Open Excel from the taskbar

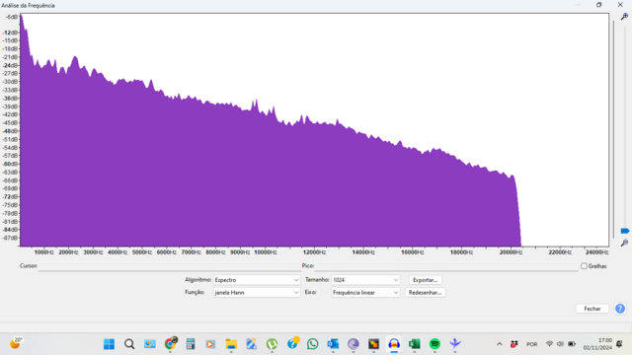click(415, 344)
